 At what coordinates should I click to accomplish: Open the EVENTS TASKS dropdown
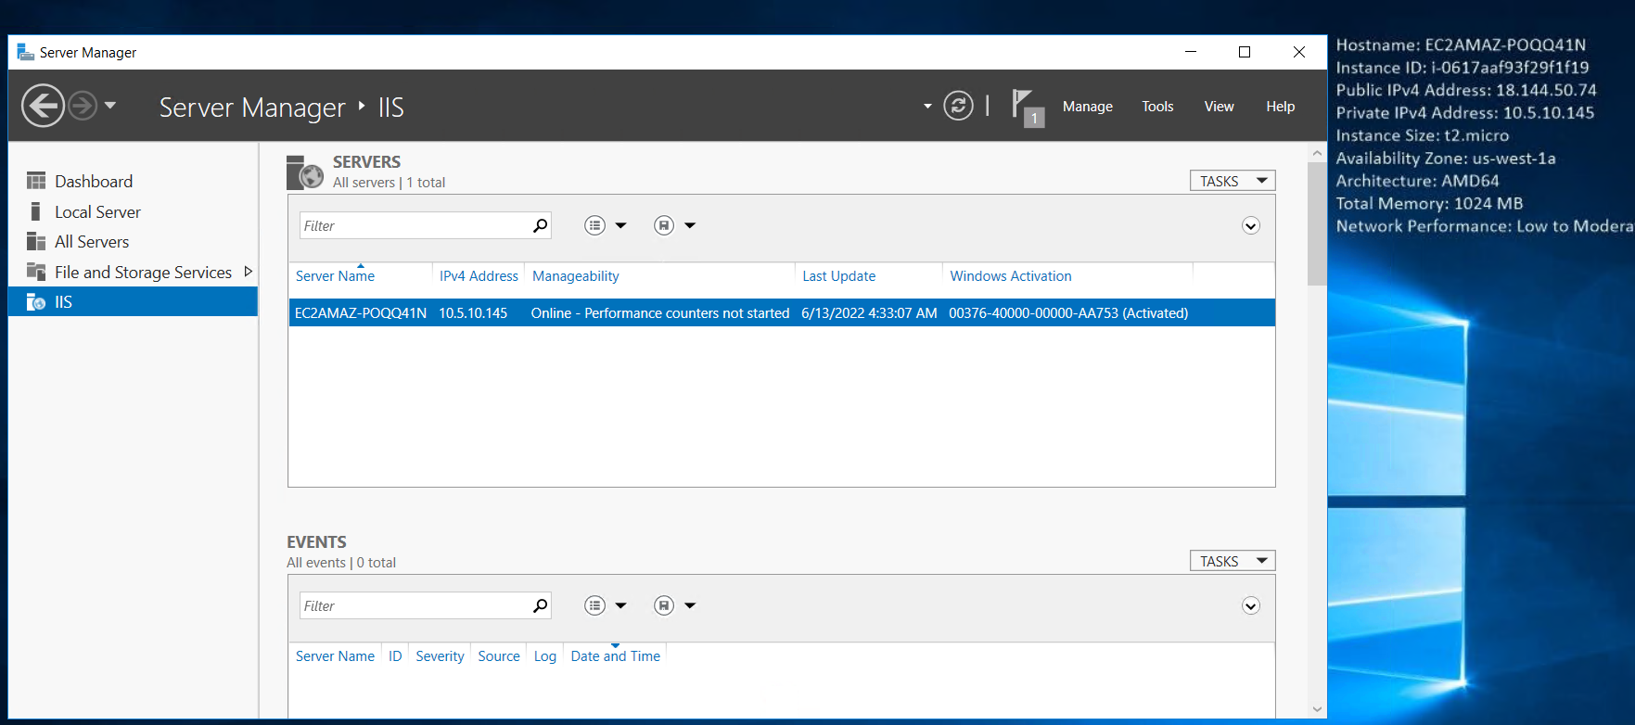pyautogui.click(x=1233, y=561)
